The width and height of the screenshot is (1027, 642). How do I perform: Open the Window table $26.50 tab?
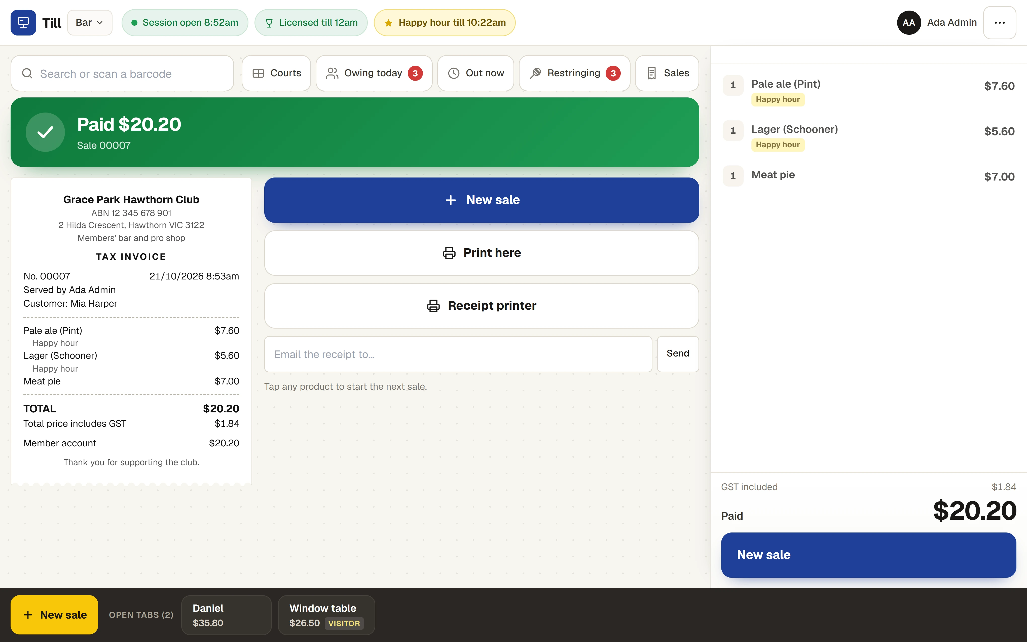pyautogui.click(x=326, y=615)
